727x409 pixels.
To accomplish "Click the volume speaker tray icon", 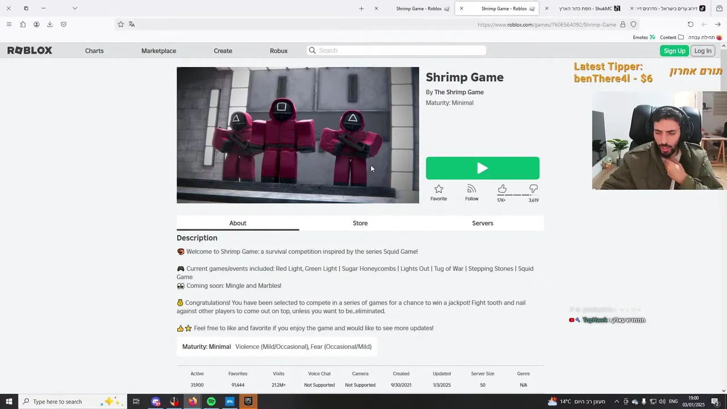I will [x=662, y=402].
